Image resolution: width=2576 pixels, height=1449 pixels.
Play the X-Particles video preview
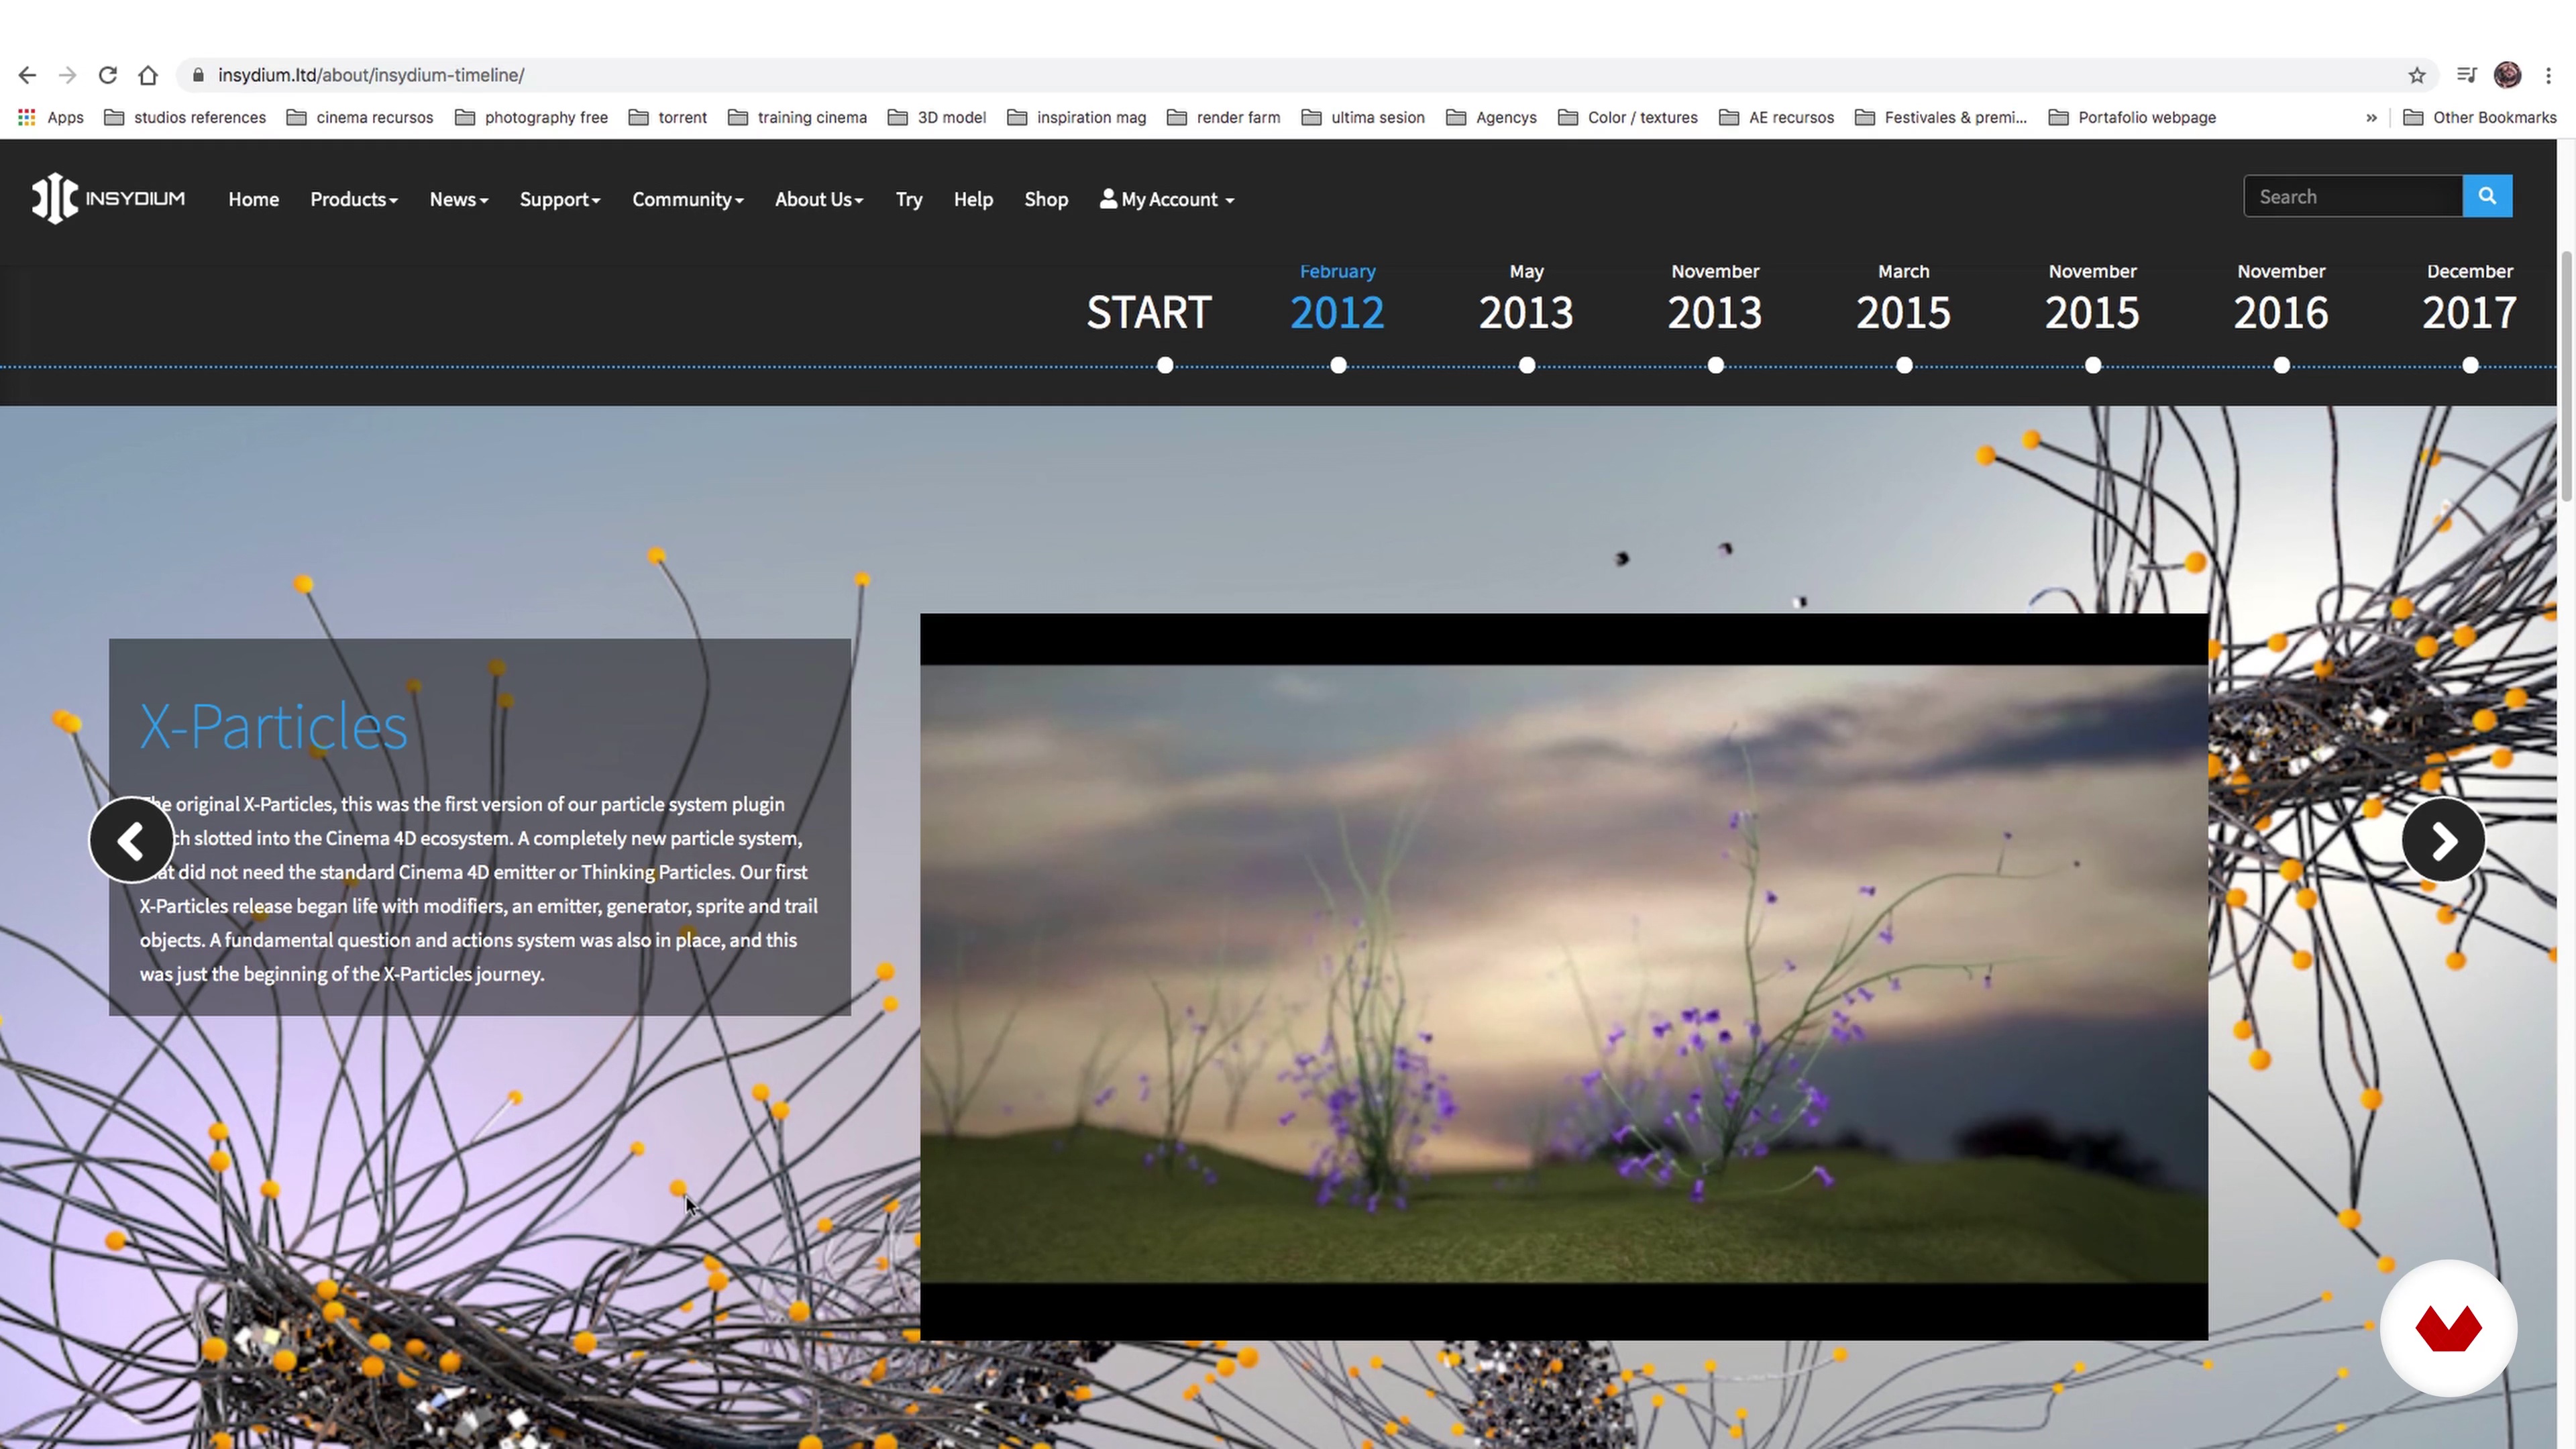[x=1564, y=976]
